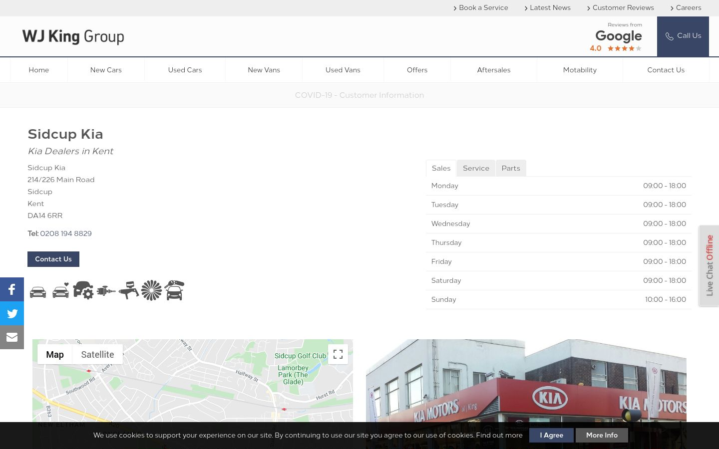This screenshot has height=449, width=719.
Task: Click the Sidcup Kia heading
Action: (65, 134)
